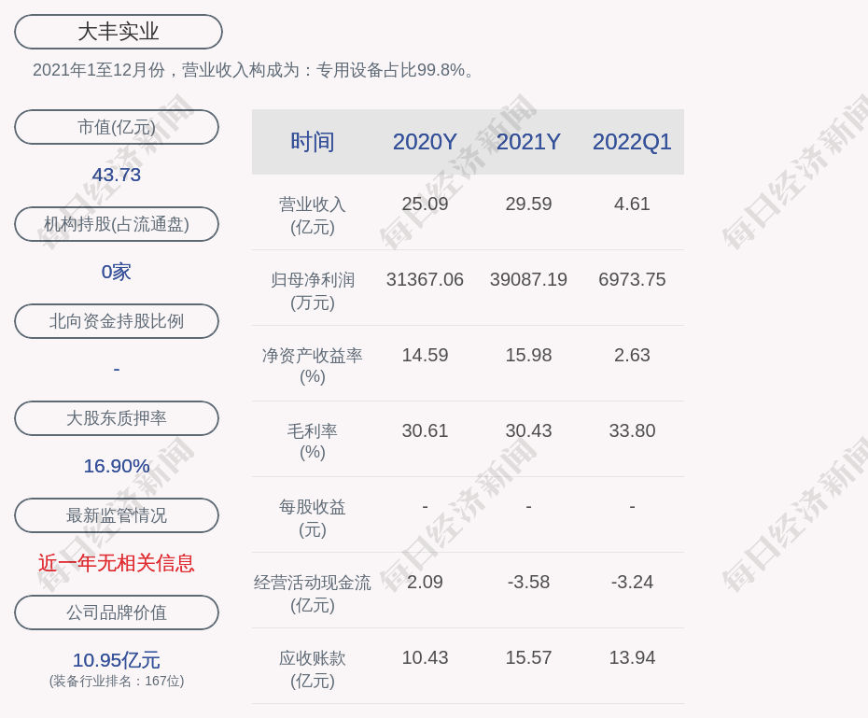This screenshot has height=718, width=868.
Task: Click the 16.90% pledge rate value
Action: 117,466
